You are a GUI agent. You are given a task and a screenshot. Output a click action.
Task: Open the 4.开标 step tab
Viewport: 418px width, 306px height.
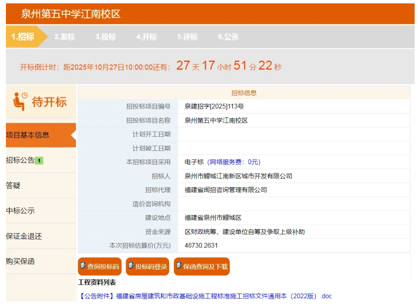click(146, 37)
